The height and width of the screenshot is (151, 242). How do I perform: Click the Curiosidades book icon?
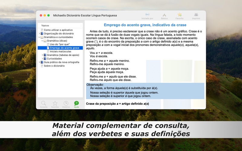tap(45, 59)
